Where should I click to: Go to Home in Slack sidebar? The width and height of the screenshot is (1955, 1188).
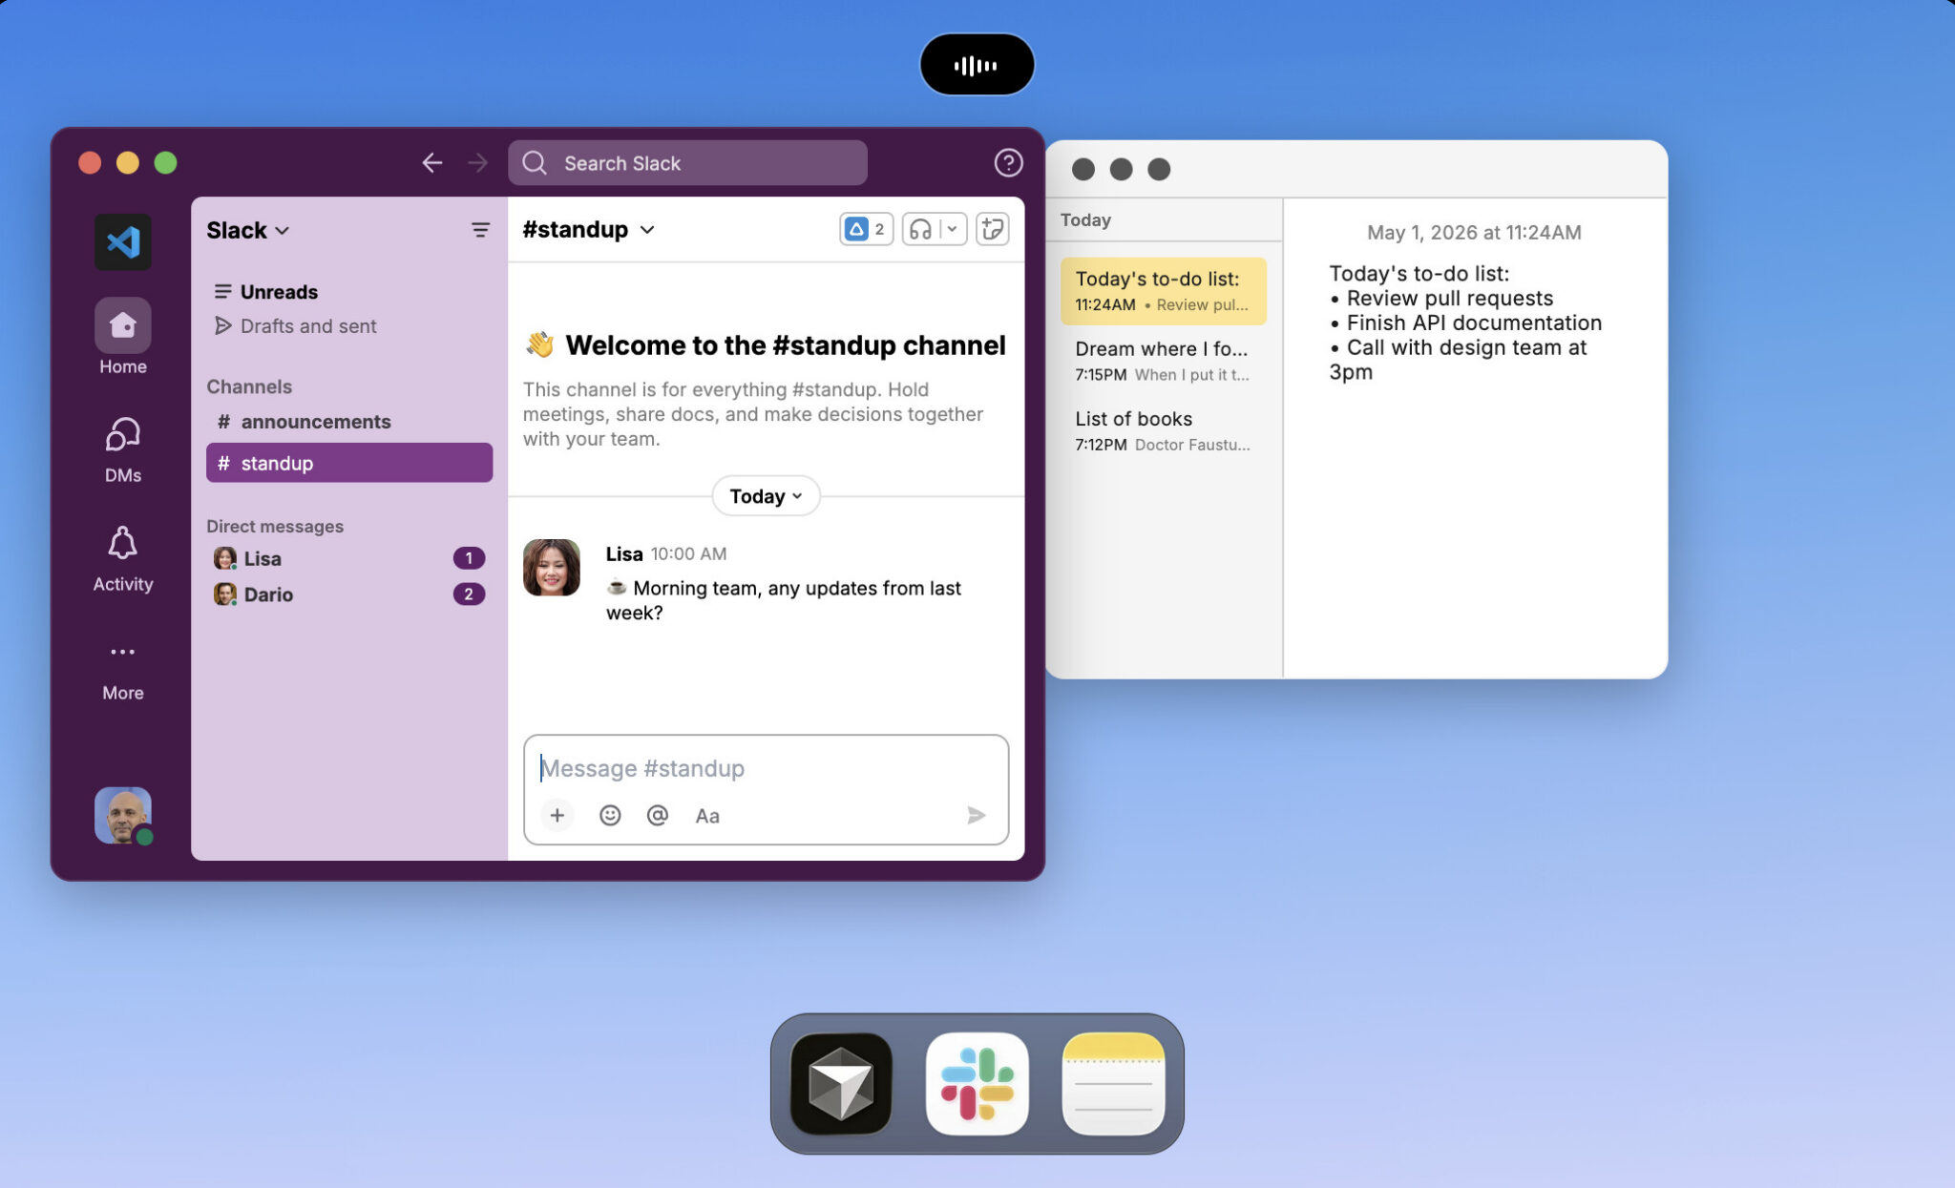122,337
